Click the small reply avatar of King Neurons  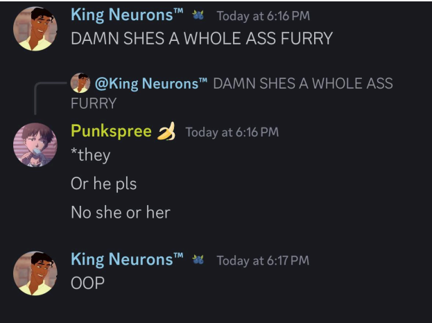click(x=80, y=83)
